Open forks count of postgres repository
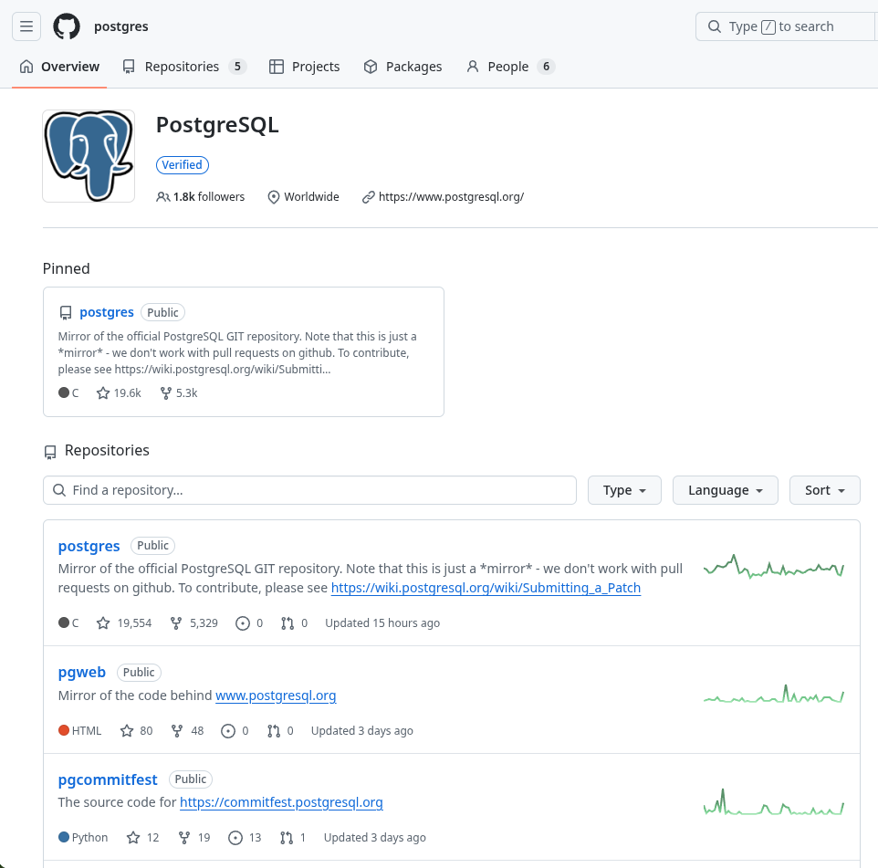Viewport: 878px width, 868px height. pos(193,623)
